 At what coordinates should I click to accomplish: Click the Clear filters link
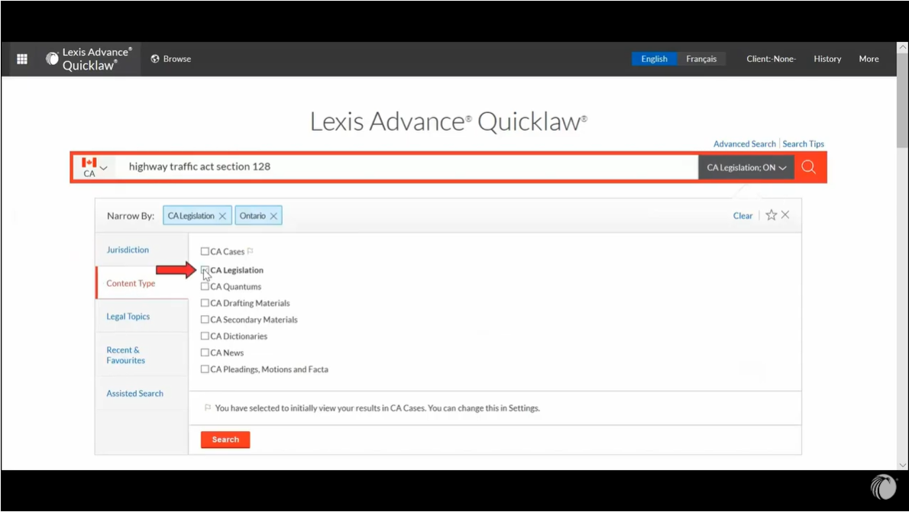pyautogui.click(x=742, y=215)
